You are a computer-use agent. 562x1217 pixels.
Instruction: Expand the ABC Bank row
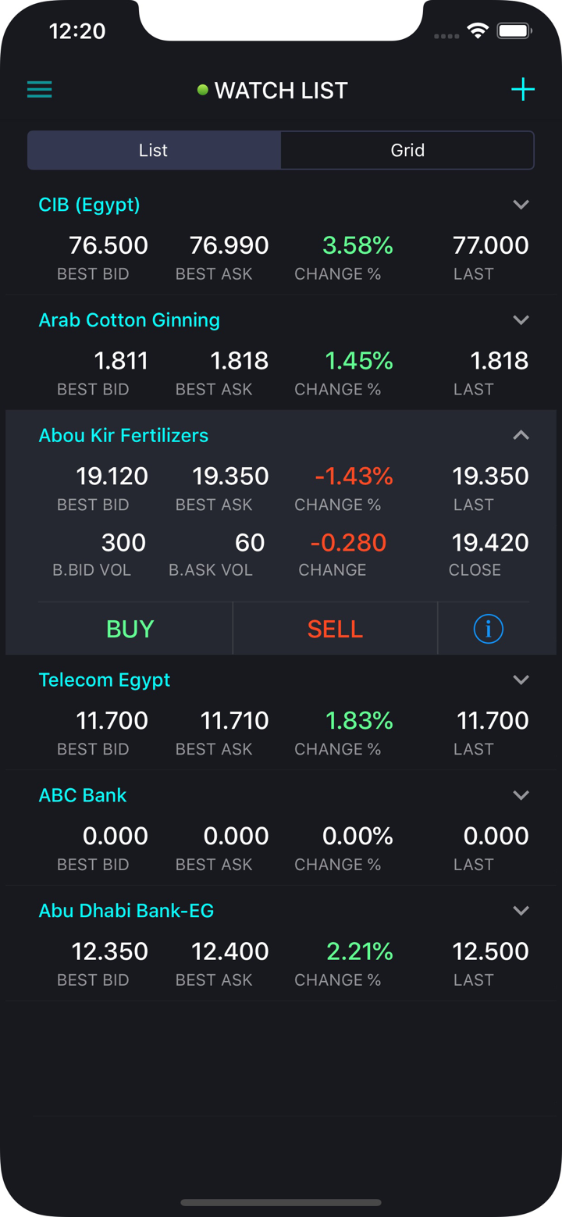[x=521, y=795]
